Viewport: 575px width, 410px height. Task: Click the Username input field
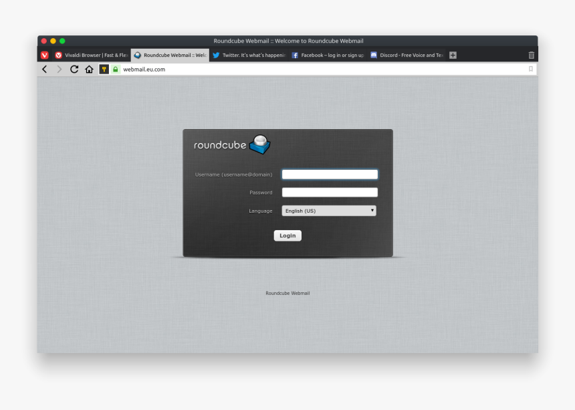point(330,174)
